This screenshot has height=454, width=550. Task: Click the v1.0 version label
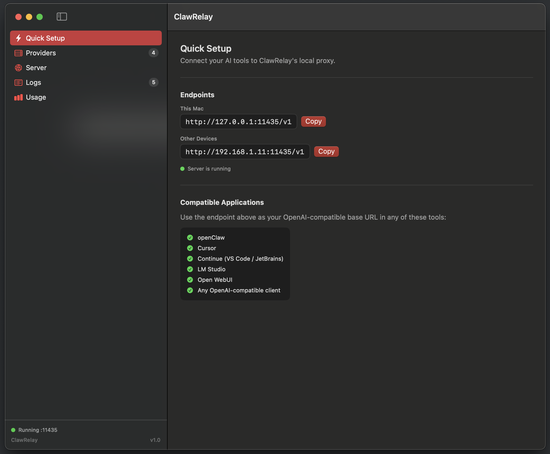155,440
